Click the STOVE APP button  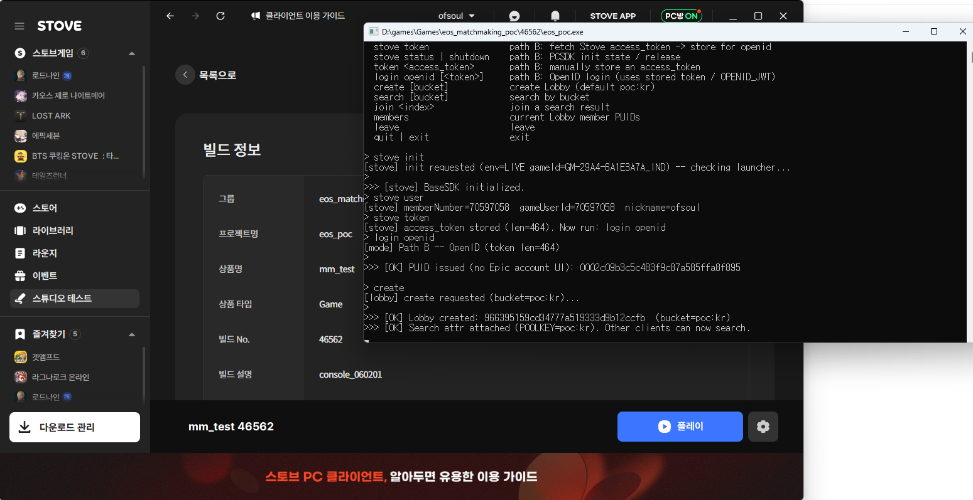click(612, 16)
